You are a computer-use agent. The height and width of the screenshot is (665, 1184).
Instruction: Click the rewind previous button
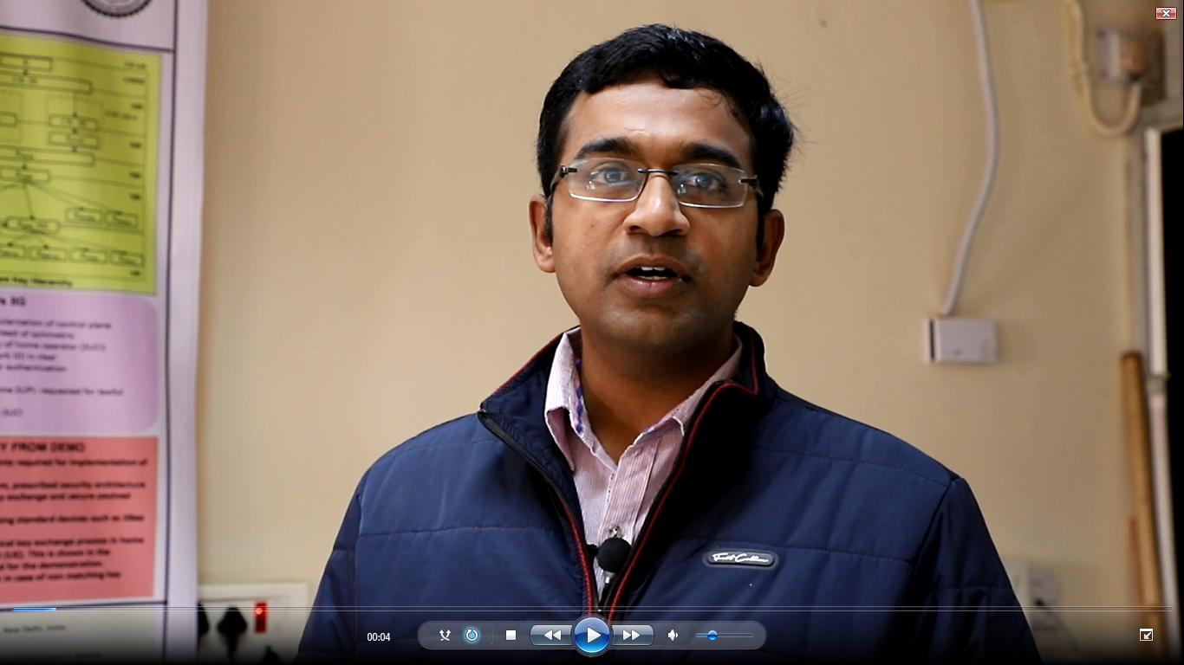(551, 636)
